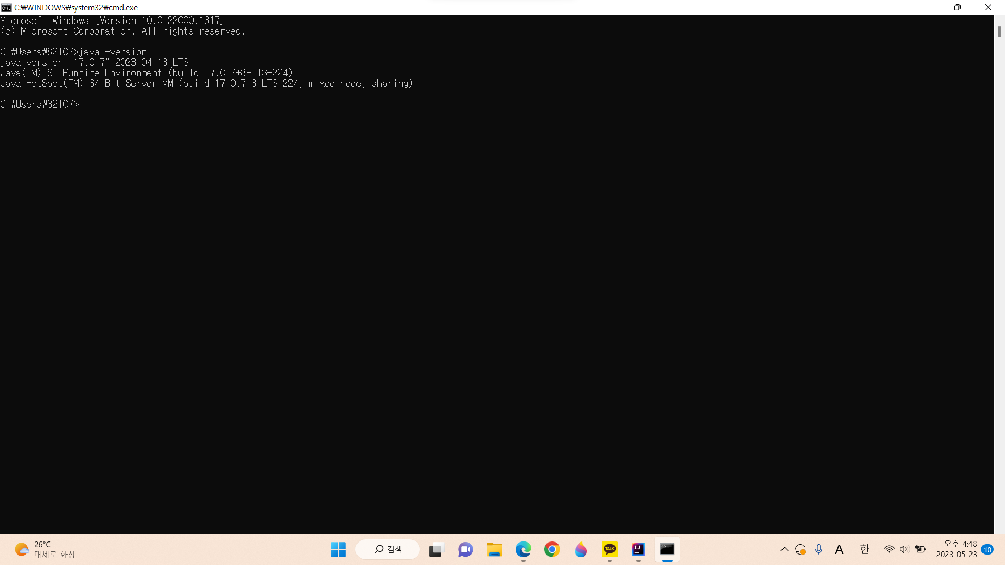Image resolution: width=1005 pixels, height=565 pixels.
Task: Open KakaoTalk from the taskbar
Action: (x=609, y=549)
